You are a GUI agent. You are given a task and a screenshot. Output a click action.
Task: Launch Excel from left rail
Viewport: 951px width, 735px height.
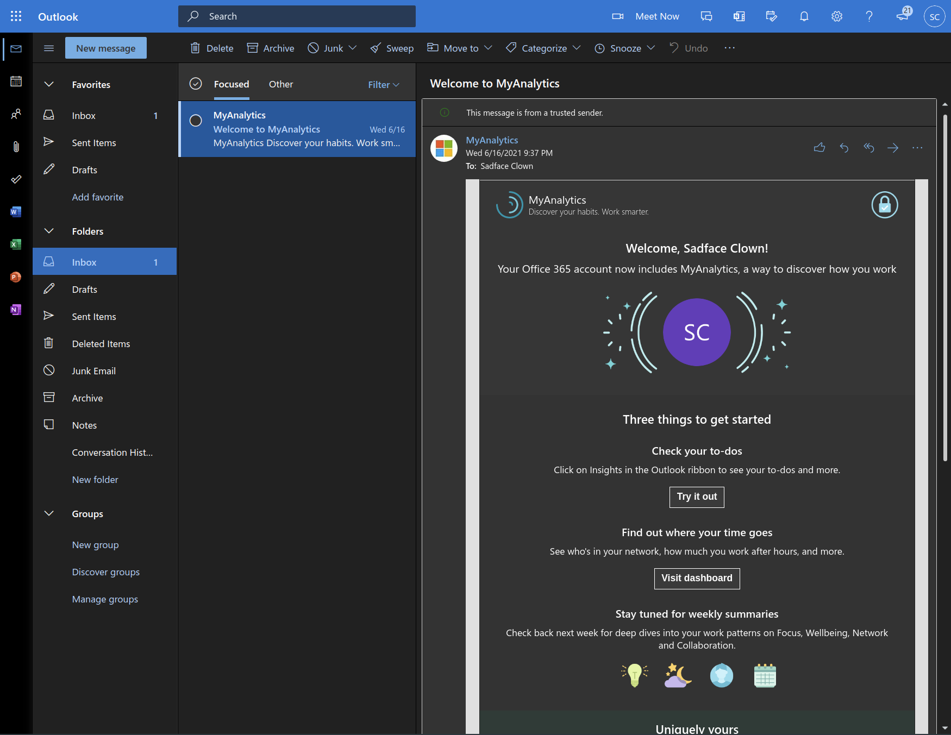click(16, 244)
